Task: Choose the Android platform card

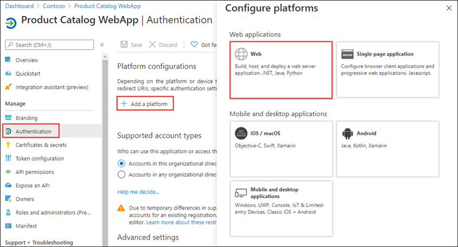Action: [x=388, y=149]
